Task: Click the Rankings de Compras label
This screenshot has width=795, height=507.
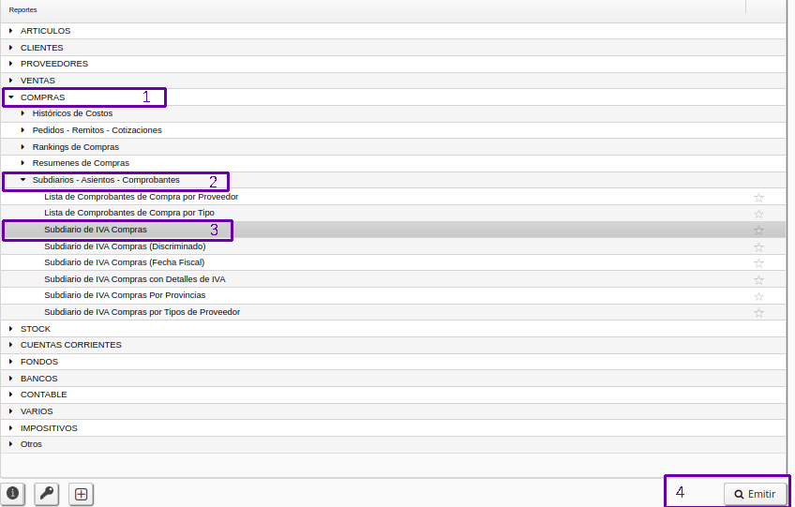Action: click(76, 147)
